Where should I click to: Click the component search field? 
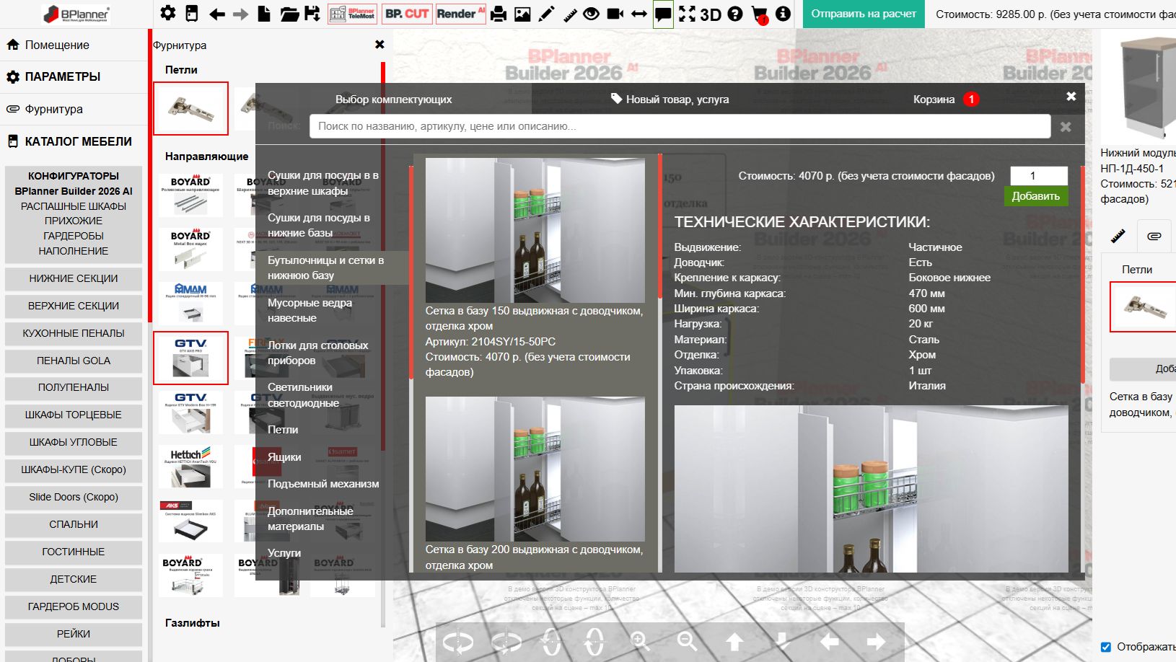[x=680, y=126]
